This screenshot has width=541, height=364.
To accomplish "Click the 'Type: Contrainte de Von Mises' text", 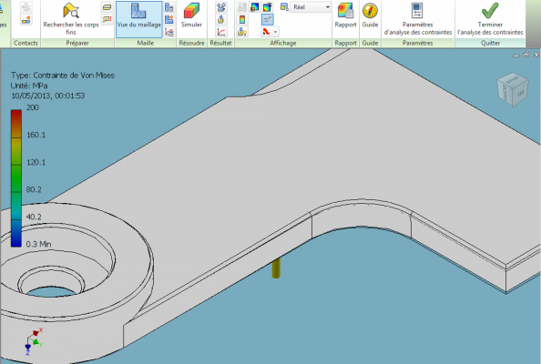I will [x=63, y=76].
